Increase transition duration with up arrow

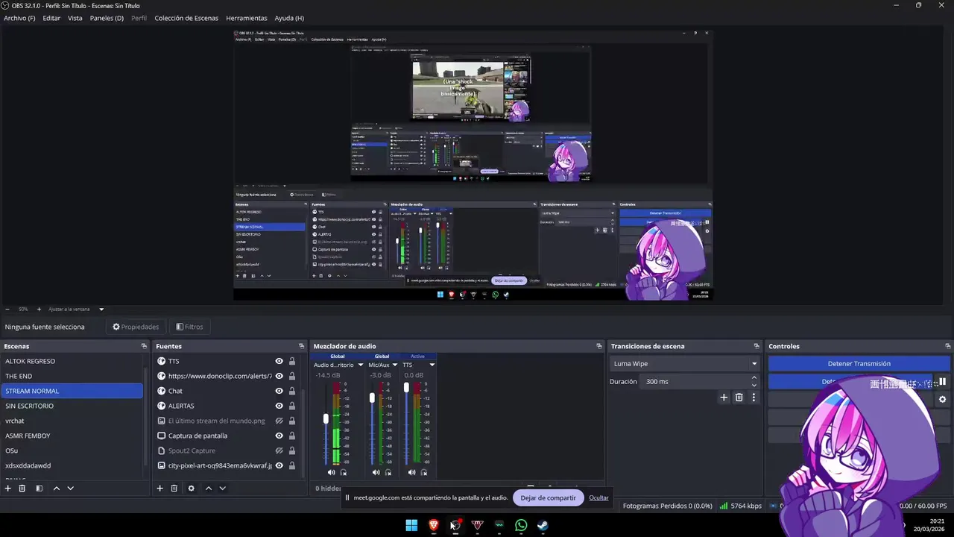[754, 378]
